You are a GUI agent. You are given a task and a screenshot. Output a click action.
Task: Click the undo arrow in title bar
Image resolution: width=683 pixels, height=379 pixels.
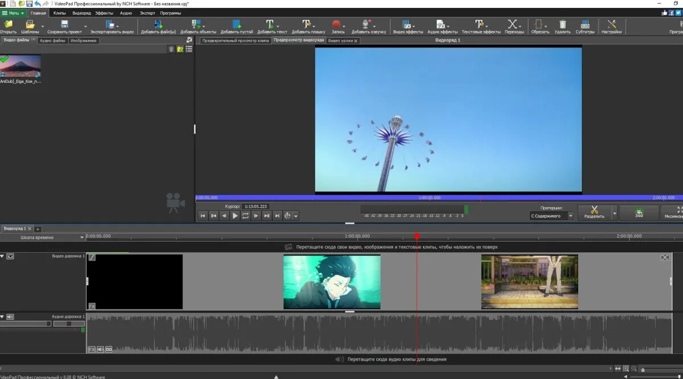[x=38, y=3]
